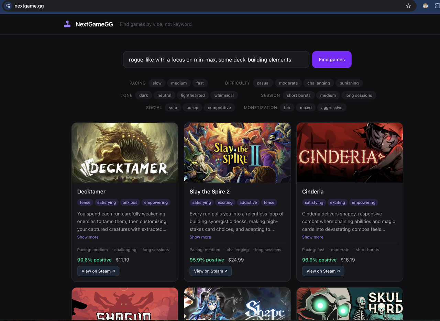Click the addictive tag on Slay the Spire 2

(x=248, y=202)
